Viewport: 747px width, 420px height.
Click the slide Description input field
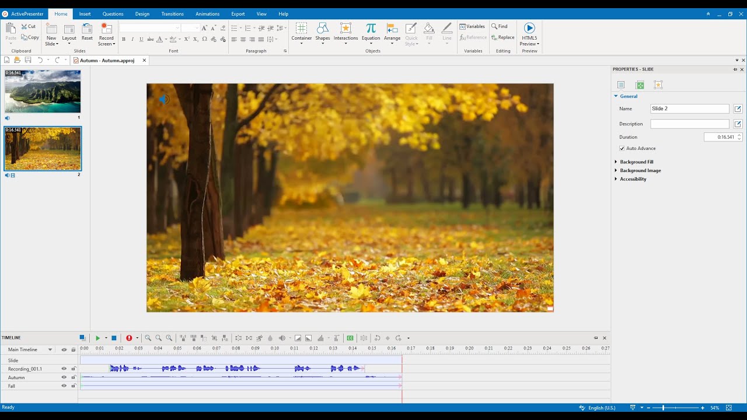click(x=690, y=124)
